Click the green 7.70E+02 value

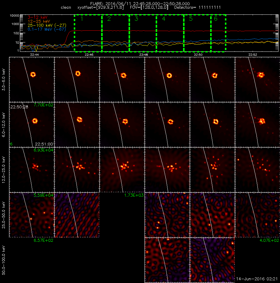point(44,105)
